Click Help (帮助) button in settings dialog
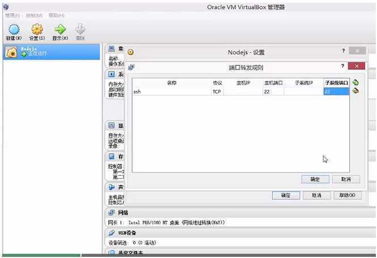The image size is (377, 258). pyautogui.click(x=348, y=195)
